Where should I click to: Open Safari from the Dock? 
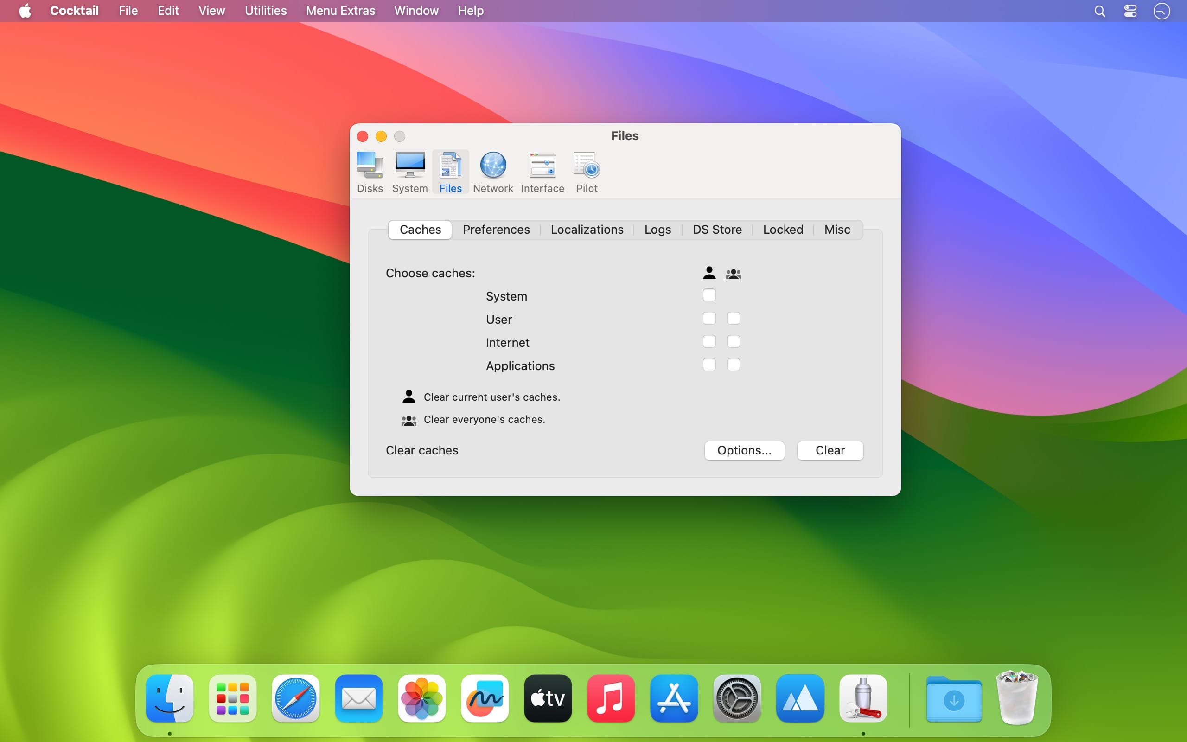(x=296, y=698)
